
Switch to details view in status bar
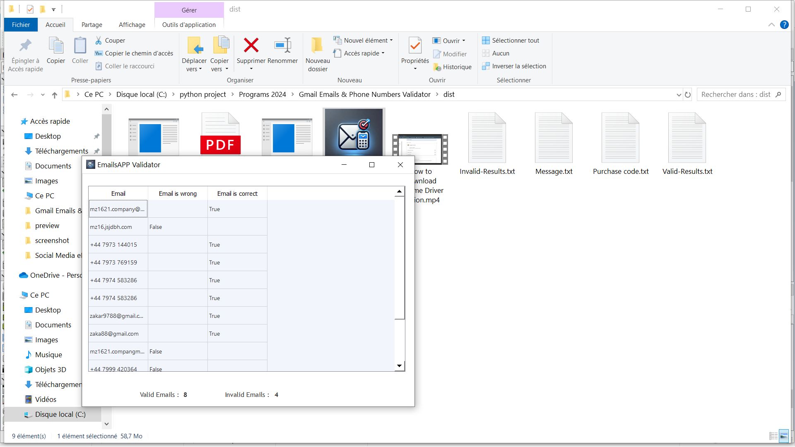pyautogui.click(x=773, y=436)
